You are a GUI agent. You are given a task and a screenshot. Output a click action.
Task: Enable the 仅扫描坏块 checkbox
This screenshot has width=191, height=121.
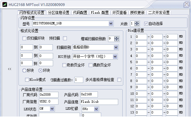[24, 38]
